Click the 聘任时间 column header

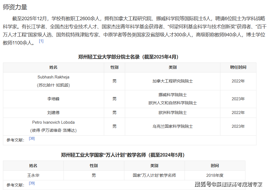pyautogui.click(x=238, y=67)
